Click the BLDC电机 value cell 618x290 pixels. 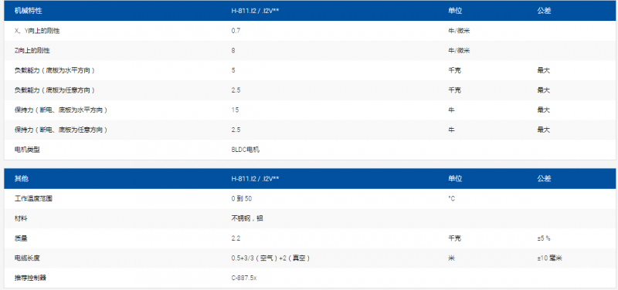[246, 150]
